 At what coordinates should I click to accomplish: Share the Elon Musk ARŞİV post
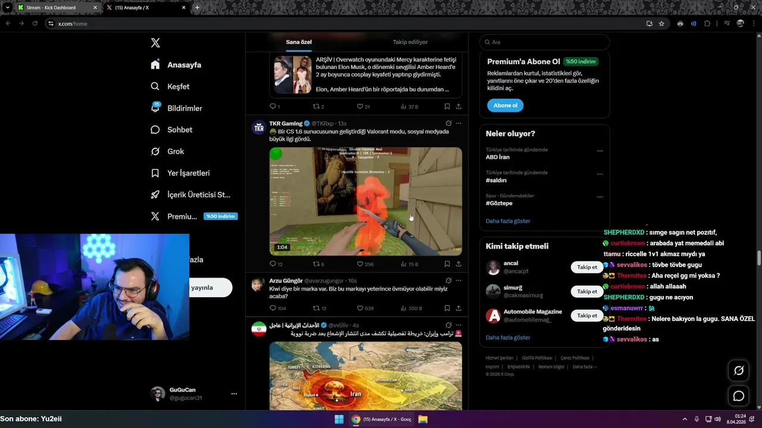[x=458, y=106]
